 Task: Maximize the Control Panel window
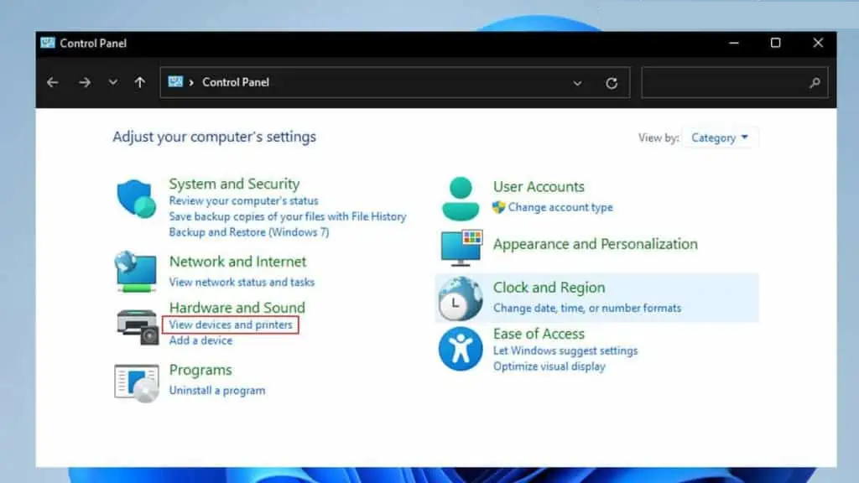tap(775, 44)
